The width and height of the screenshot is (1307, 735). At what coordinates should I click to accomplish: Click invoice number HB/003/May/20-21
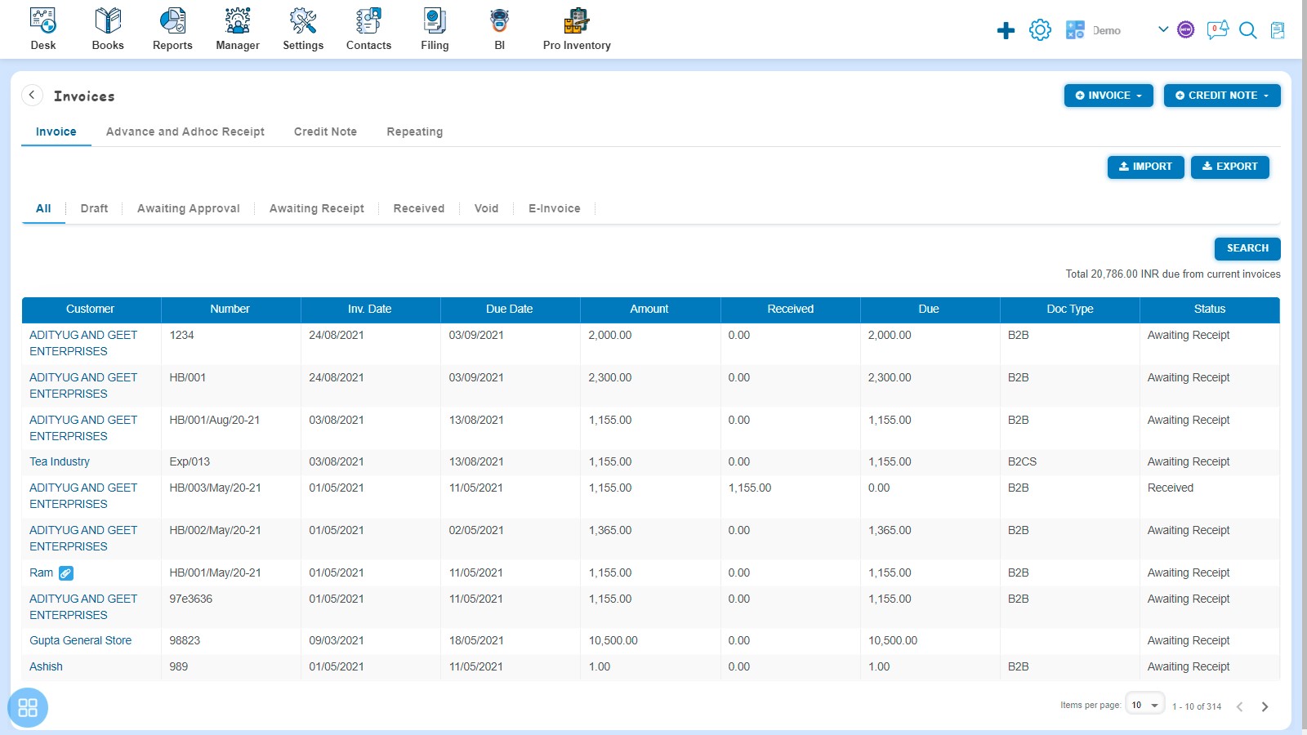(215, 488)
